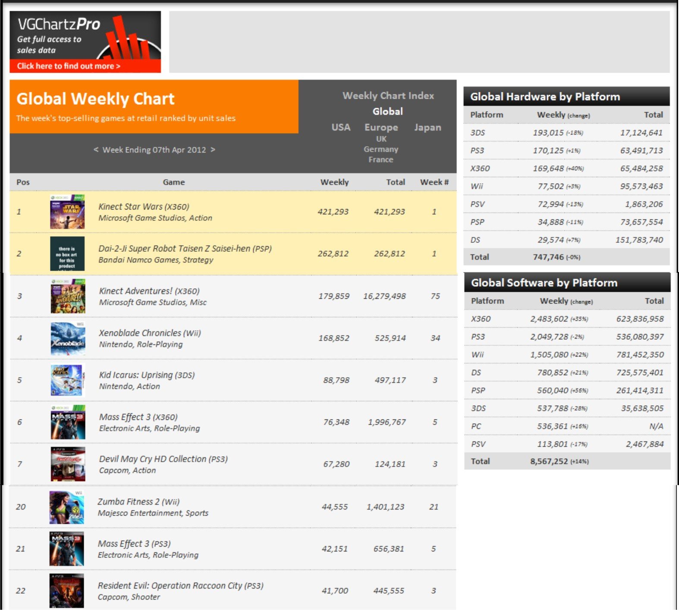Screen dimensions: 679x610
Task: Open Kinect Adventures! (X360) title link
Action: [149, 291]
